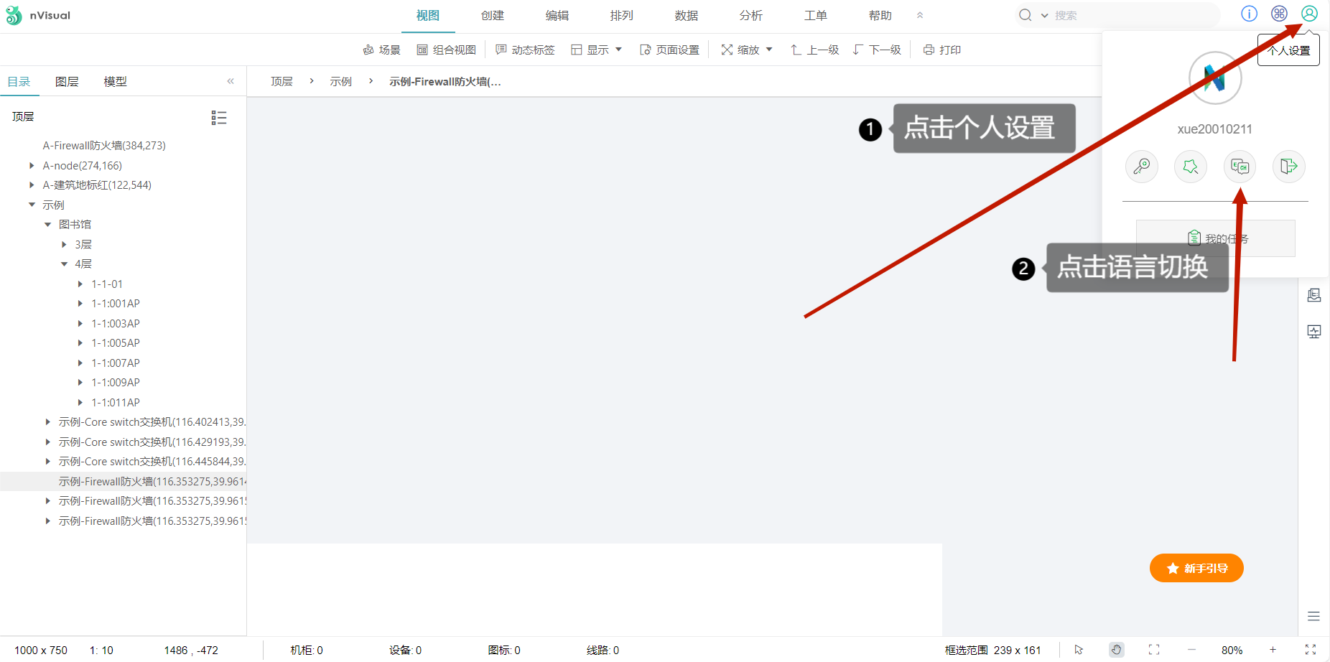
Task: Open the 工单 menu tab
Action: pos(816,16)
